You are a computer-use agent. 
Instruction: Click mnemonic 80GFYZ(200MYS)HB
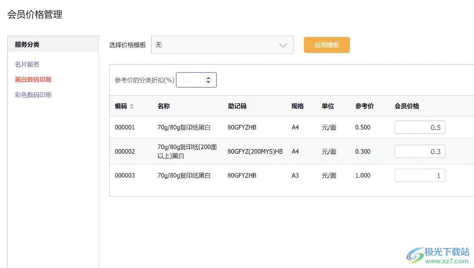point(255,151)
